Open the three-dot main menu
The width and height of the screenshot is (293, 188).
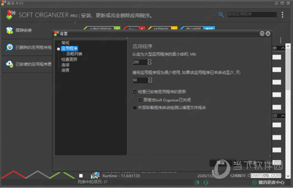[283, 15]
